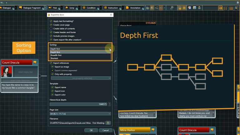Click the Filename path field
Viewport: 240px width, 135px height.
[77, 123]
